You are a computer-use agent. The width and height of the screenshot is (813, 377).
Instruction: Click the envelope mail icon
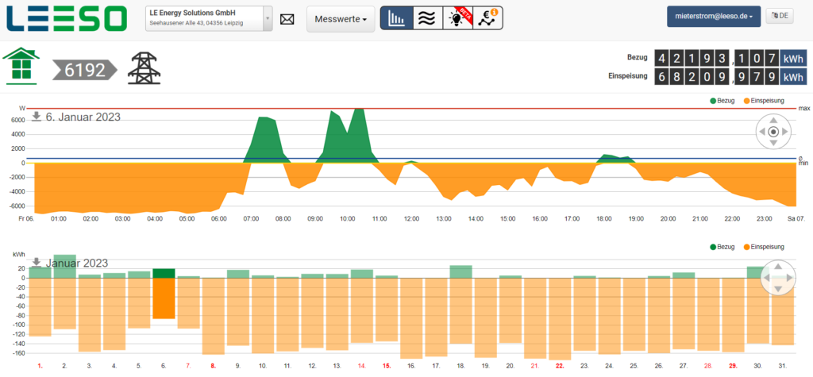tap(287, 19)
